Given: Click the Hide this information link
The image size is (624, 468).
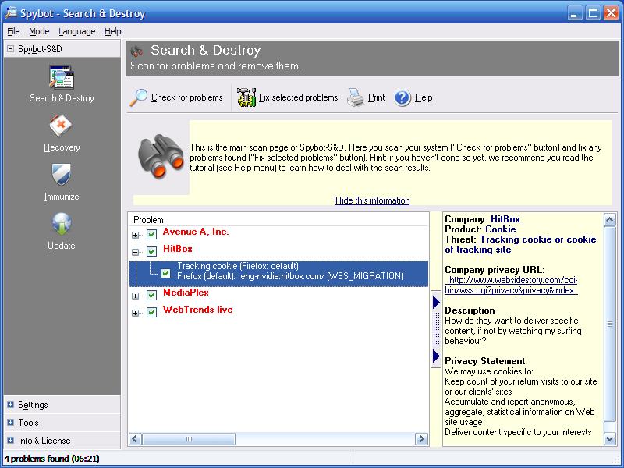Looking at the screenshot, I should (373, 200).
